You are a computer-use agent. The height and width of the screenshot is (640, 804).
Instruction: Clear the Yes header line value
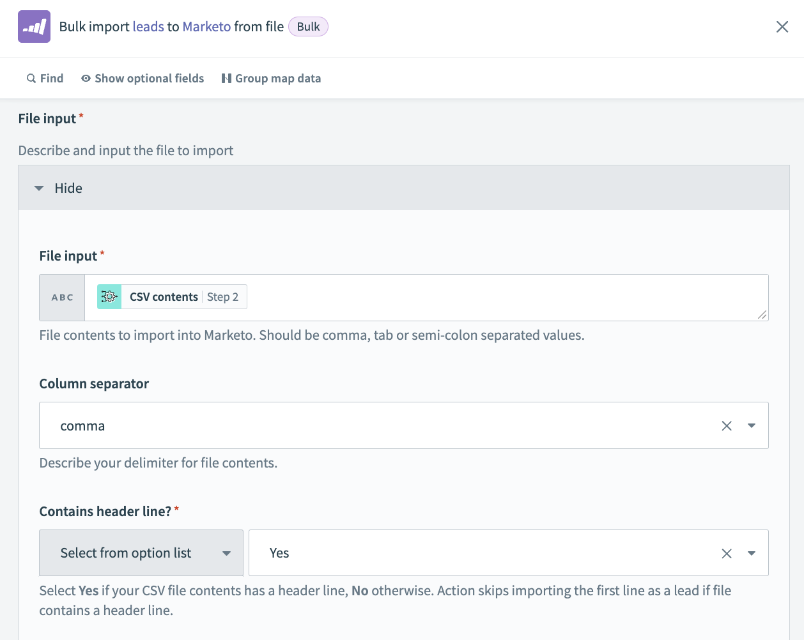tap(727, 554)
